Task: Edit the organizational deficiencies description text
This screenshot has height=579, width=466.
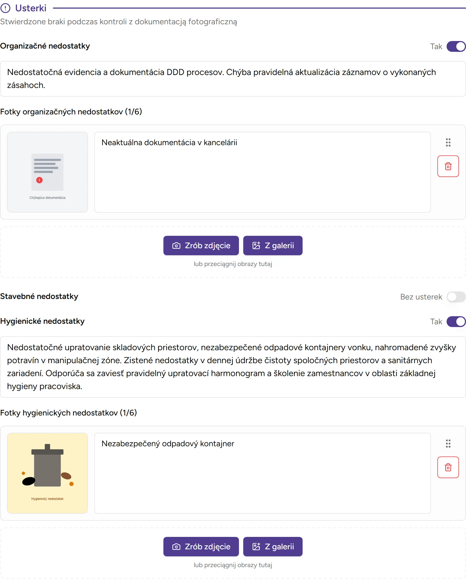Action: click(x=233, y=79)
